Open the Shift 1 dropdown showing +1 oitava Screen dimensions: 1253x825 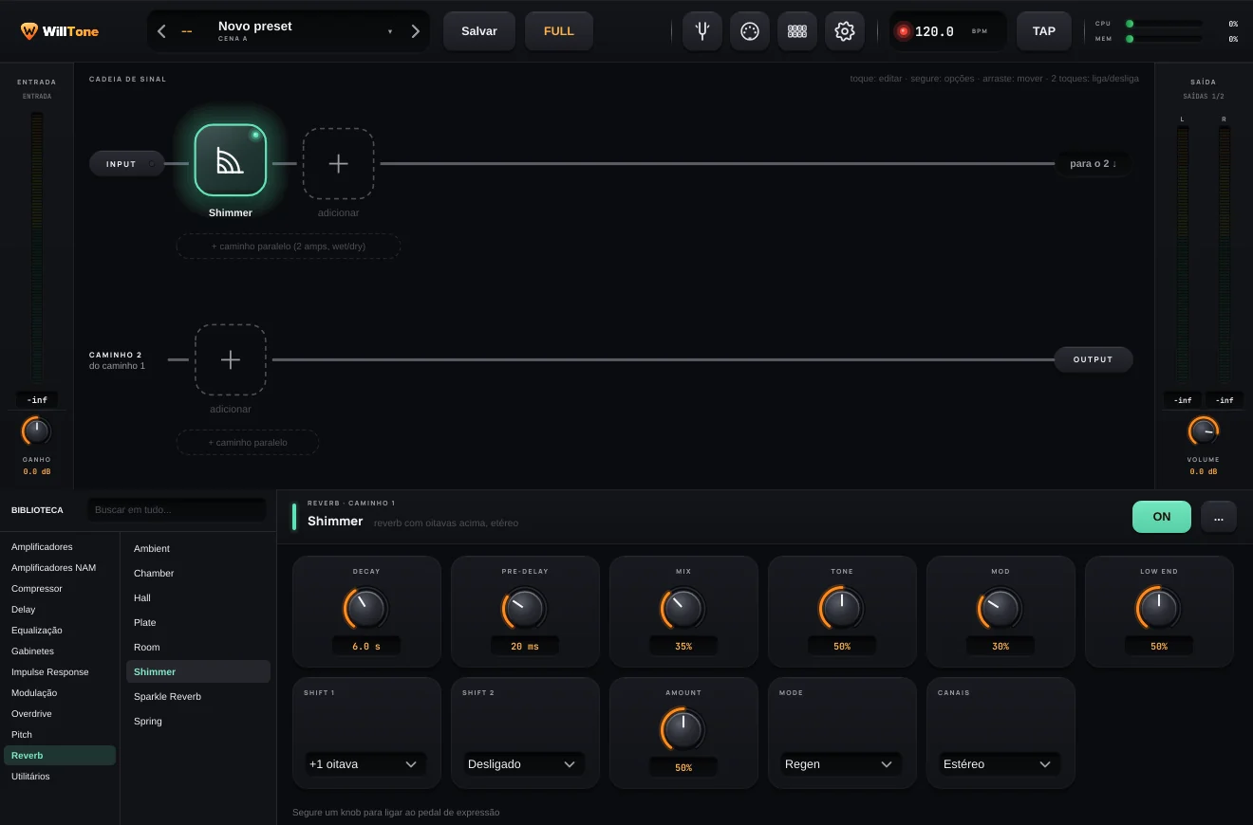tap(366, 763)
